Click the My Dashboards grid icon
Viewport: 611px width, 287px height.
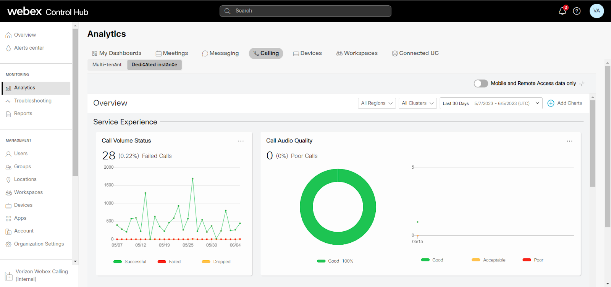point(95,53)
